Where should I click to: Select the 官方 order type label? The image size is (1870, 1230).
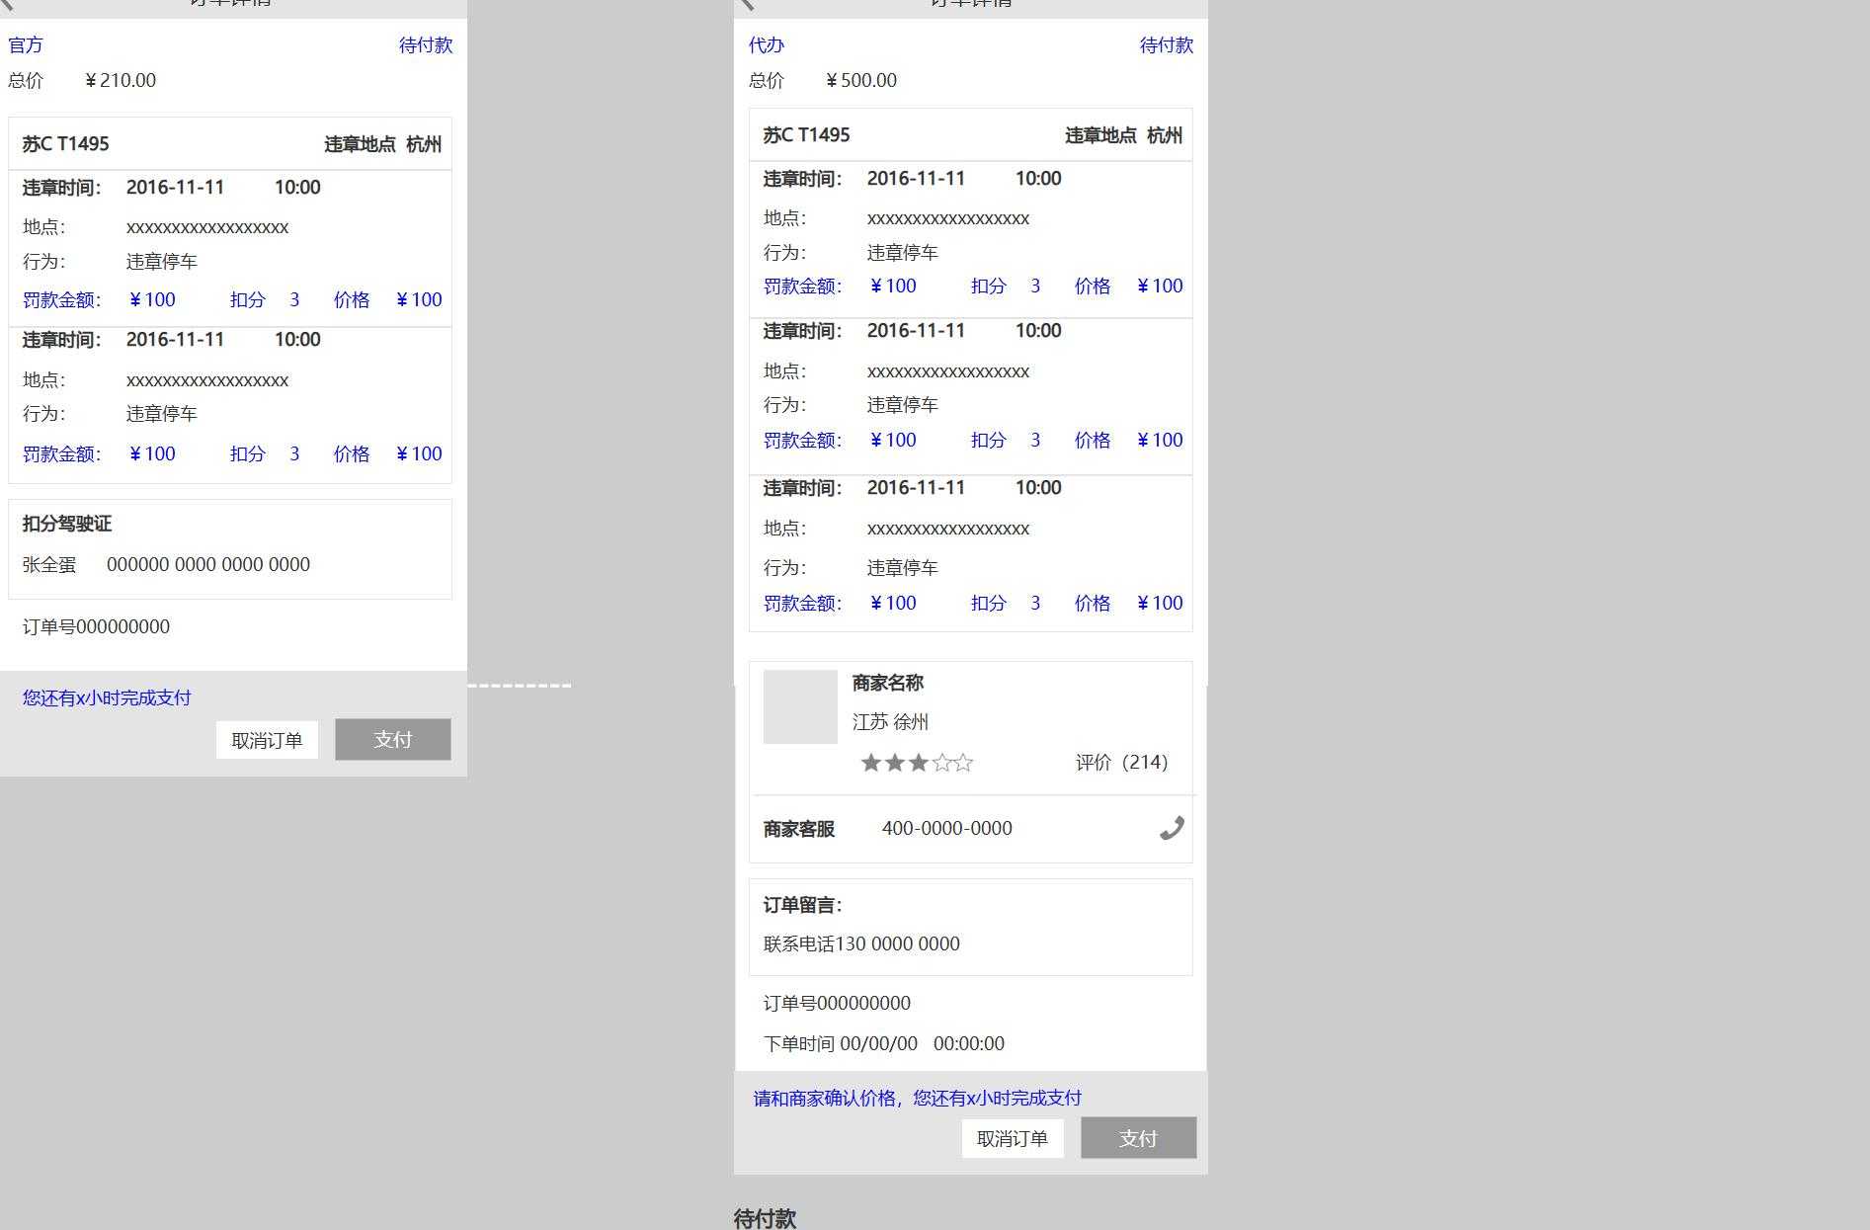[26, 44]
